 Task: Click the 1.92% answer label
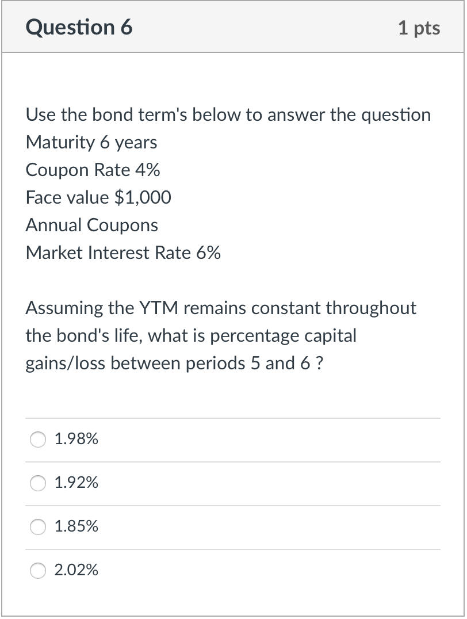coord(75,483)
